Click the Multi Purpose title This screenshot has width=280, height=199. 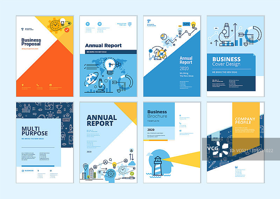click(x=35, y=131)
